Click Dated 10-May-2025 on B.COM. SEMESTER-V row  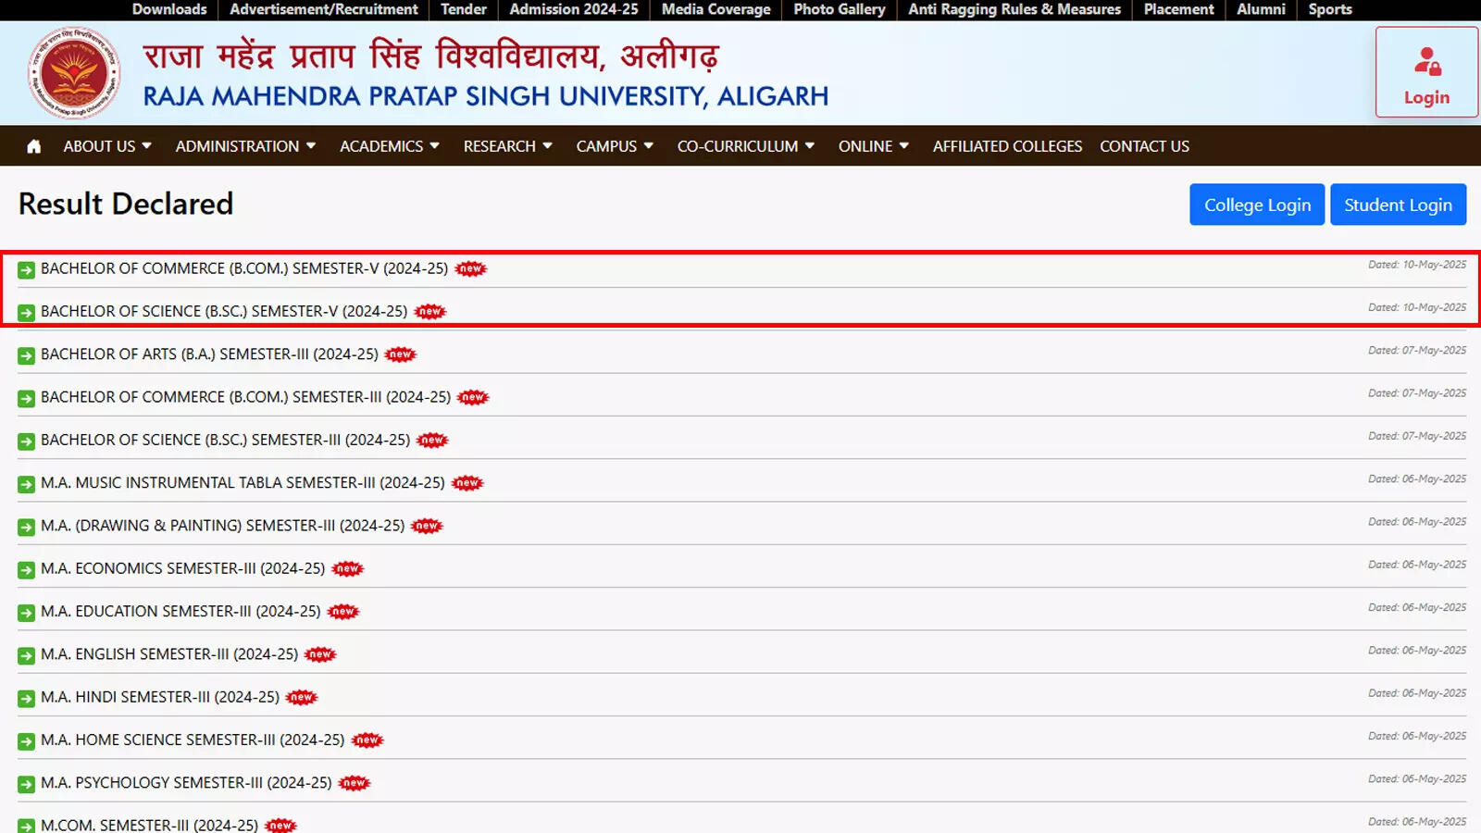tap(1417, 265)
